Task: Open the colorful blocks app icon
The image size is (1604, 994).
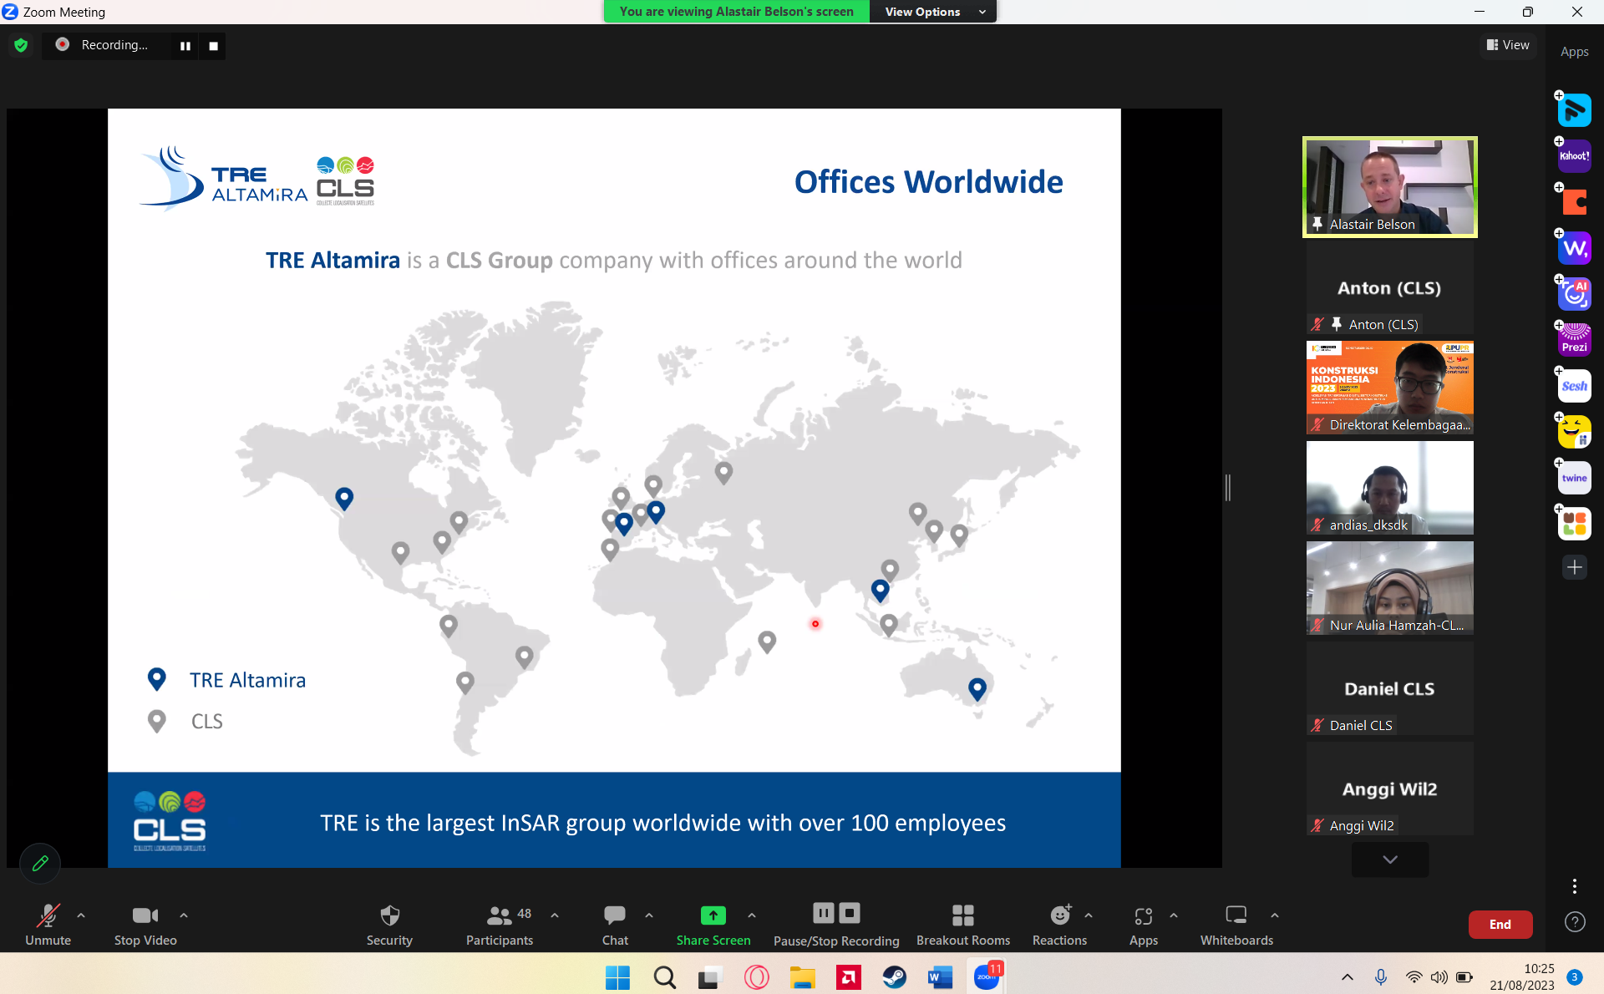Action: pyautogui.click(x=1574, y=524)
